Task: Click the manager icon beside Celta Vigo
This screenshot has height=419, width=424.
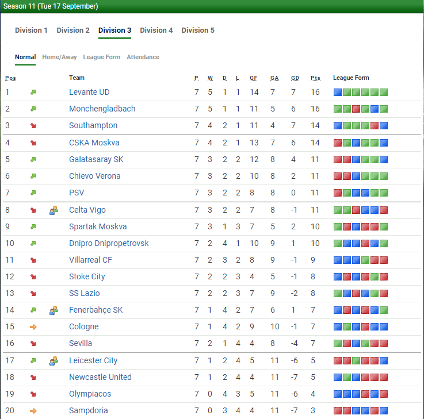Action: click(54, 210)
